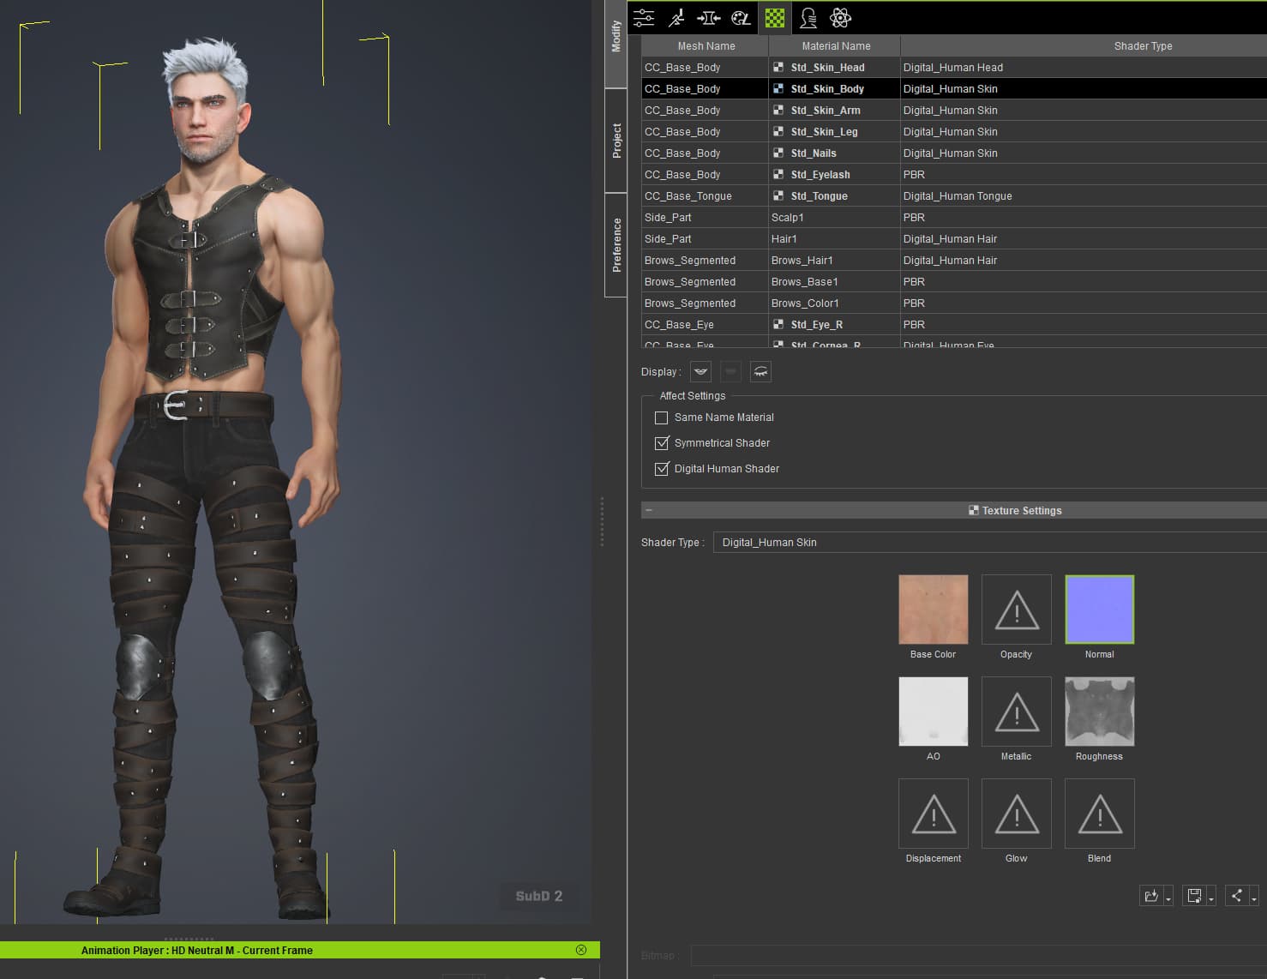Open the head profile Facial icon

click(x=808, y=18)
